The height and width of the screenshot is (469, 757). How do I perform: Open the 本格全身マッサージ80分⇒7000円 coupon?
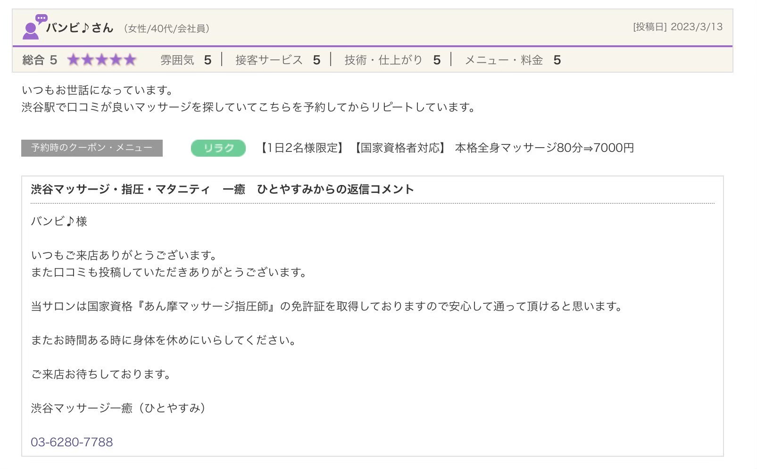446,148
